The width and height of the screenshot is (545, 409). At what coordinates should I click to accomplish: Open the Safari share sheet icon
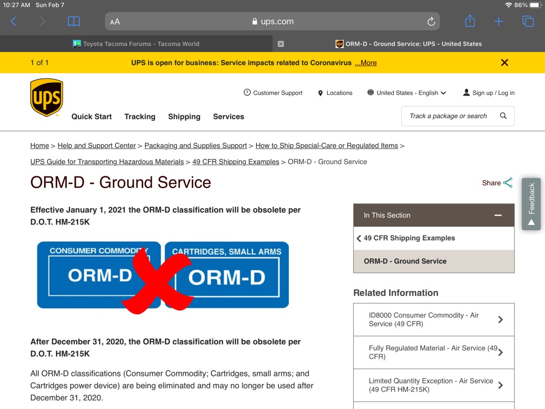[470, 21]
